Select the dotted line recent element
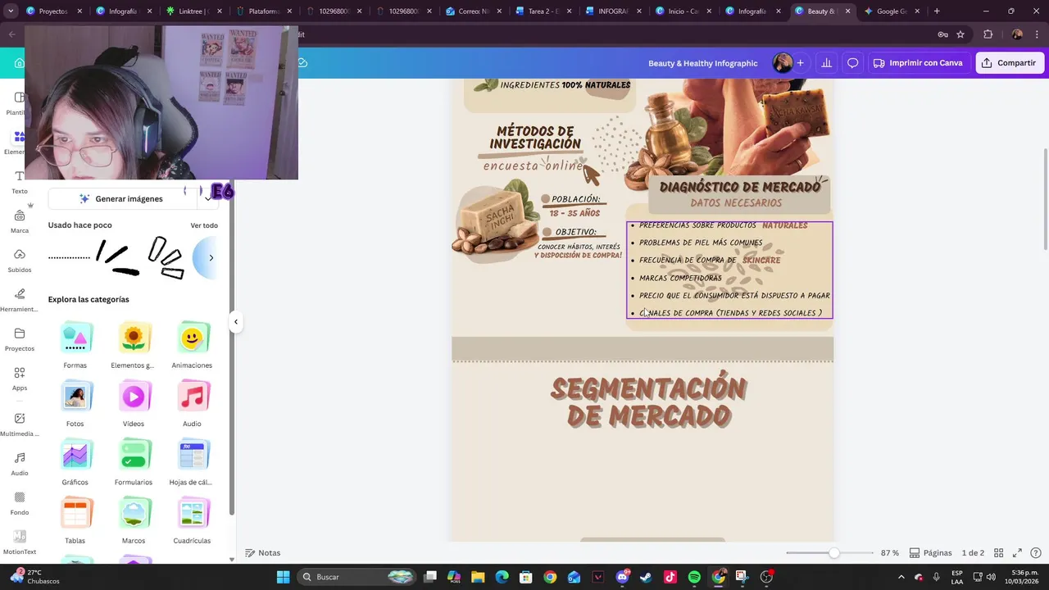Image resolution: width=1049 pixels, height=590 pixels. tap(69, 257)
